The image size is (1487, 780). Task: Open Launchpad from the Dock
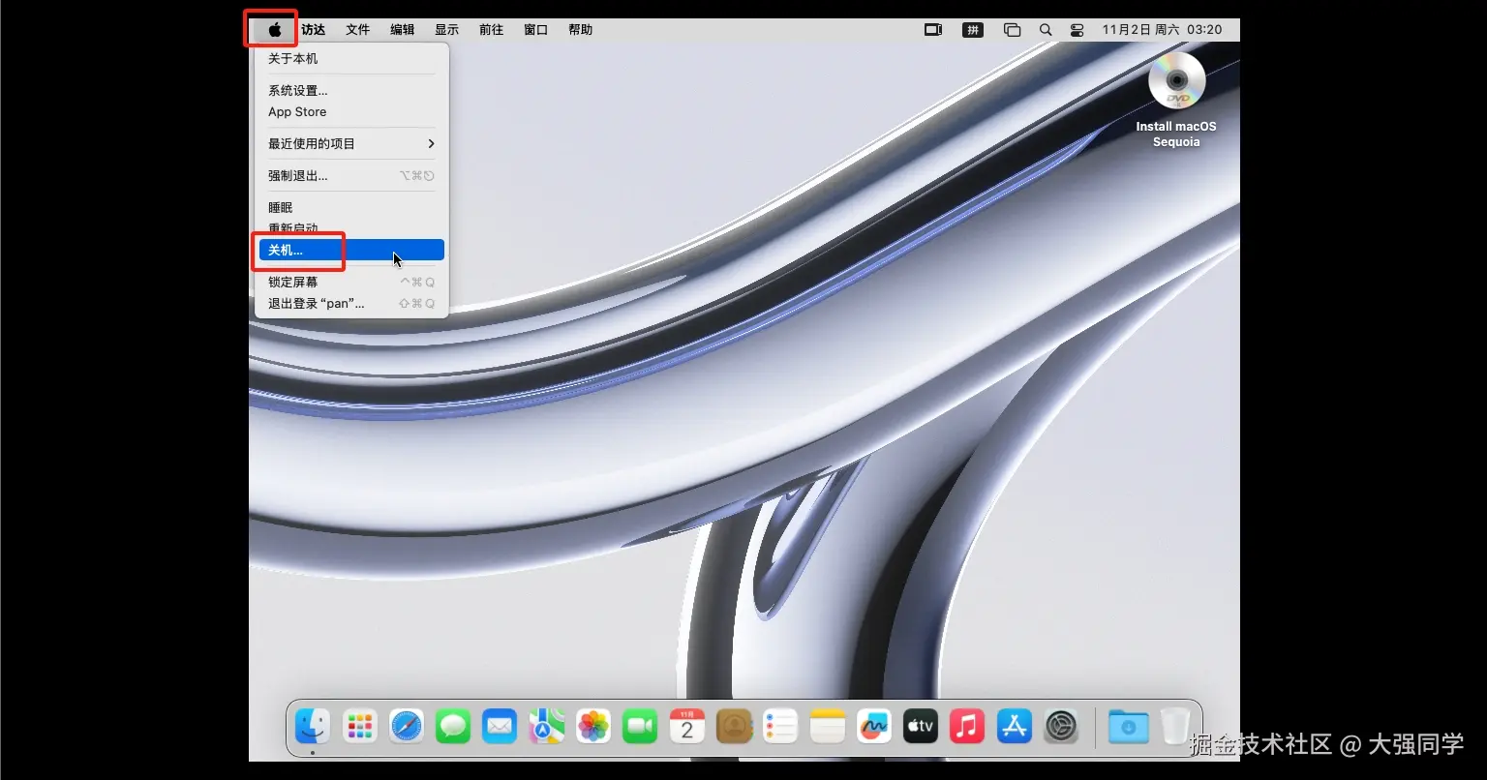pyautogui.click(x=360, y=726)
